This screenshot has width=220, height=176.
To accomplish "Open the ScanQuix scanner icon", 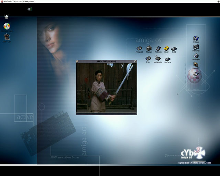I will click(196, 56).
